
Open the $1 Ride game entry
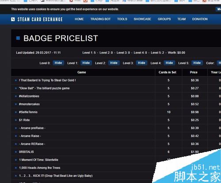(24, 120)
